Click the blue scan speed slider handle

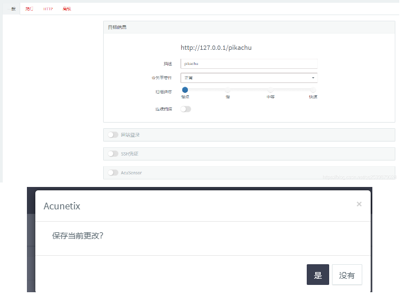pos(185,90)
